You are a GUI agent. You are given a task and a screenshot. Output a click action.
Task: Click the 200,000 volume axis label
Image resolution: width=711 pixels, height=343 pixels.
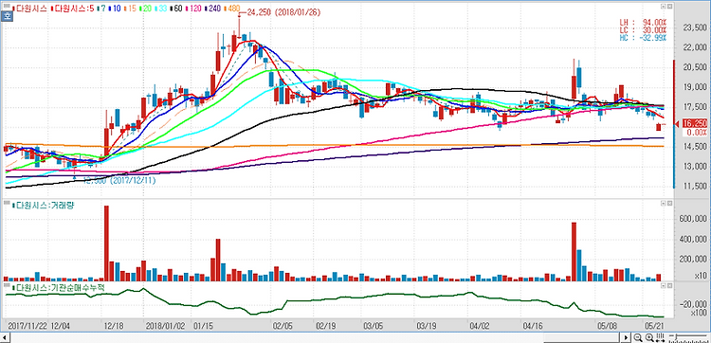pyautogui.click(x=693, y=260)
